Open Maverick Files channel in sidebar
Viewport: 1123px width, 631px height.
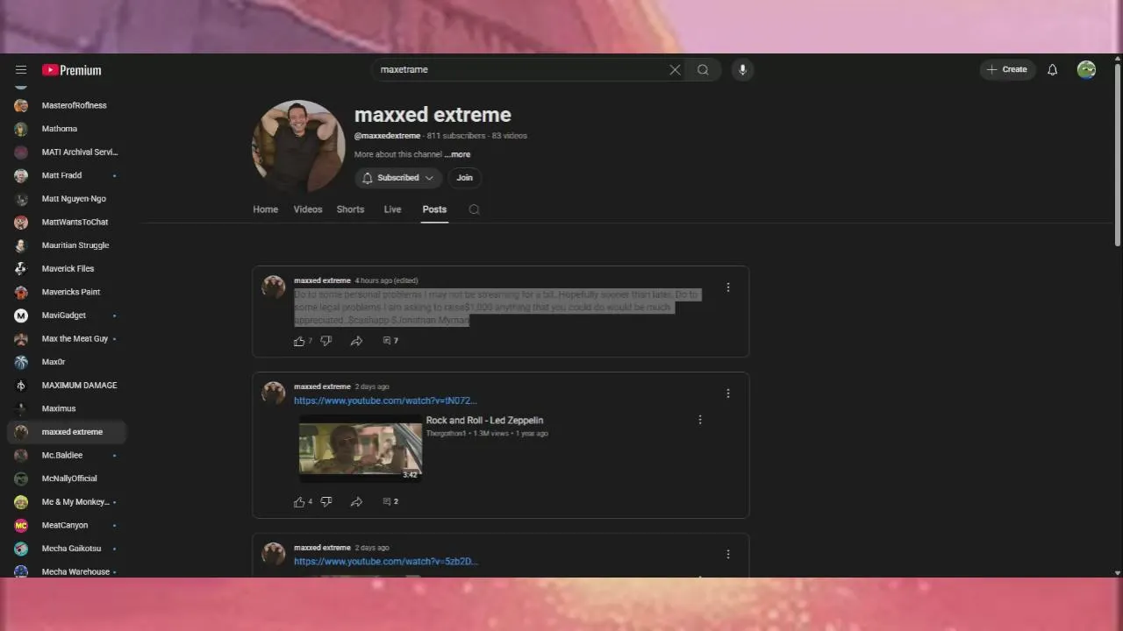coord(67,269)
